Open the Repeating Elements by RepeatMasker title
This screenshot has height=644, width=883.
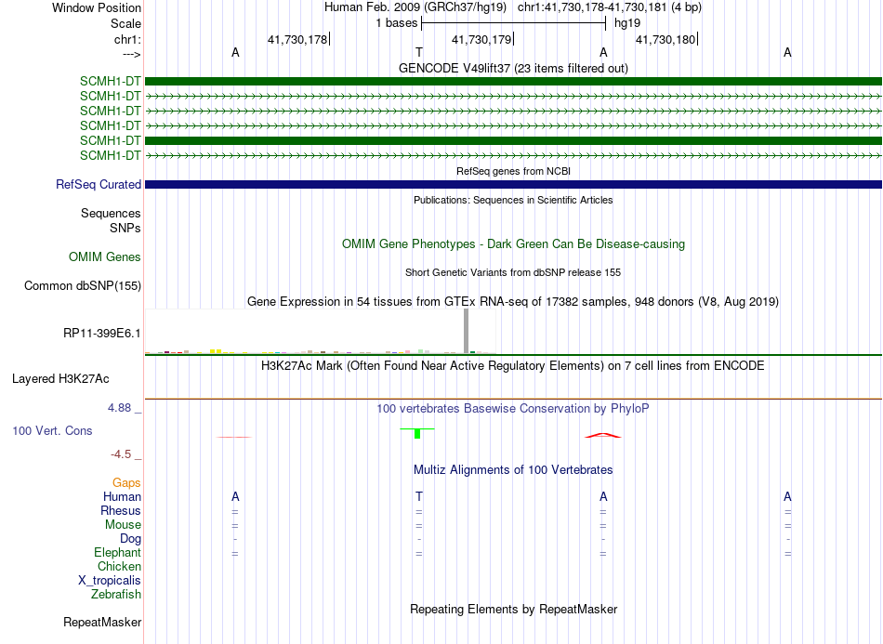(513, 609)
